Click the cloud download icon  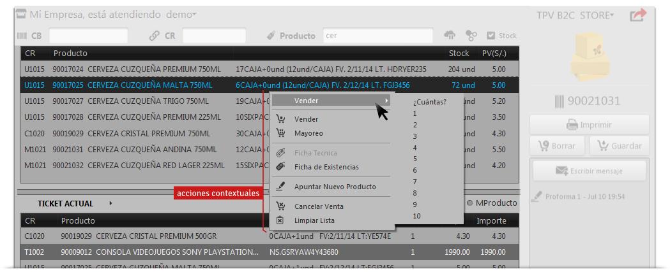[450, 36]
